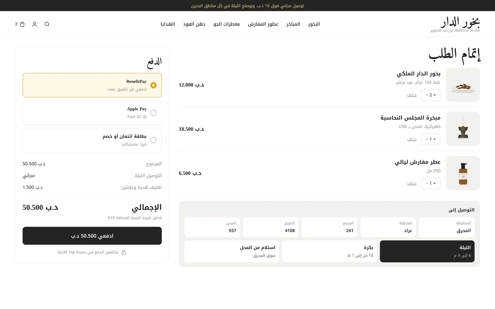Pick بكرة delivery slot, 10 AM to 1 PM
The image size is (495, 309).
click(329, 252)
